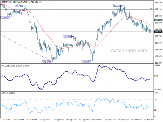Click the current price tag 131.491
The image size is (163, 122).
tap(158, 32)
